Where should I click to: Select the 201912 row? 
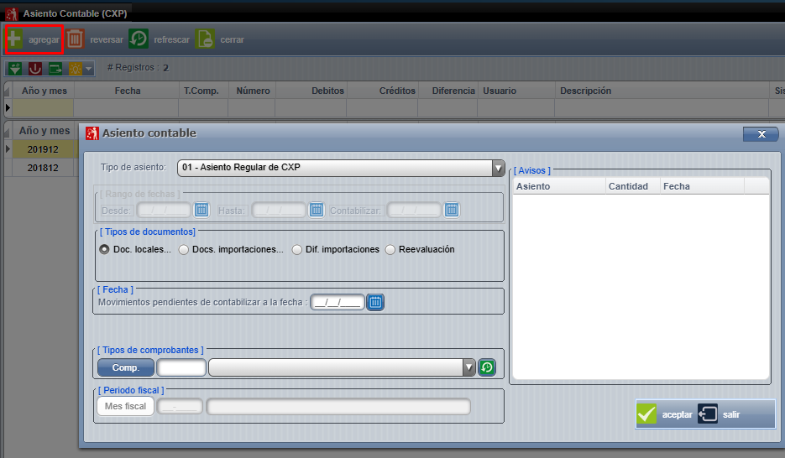point(43,149)
